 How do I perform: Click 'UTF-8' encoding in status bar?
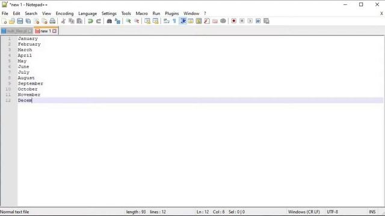pyautogui.click(x=332, y=212)
